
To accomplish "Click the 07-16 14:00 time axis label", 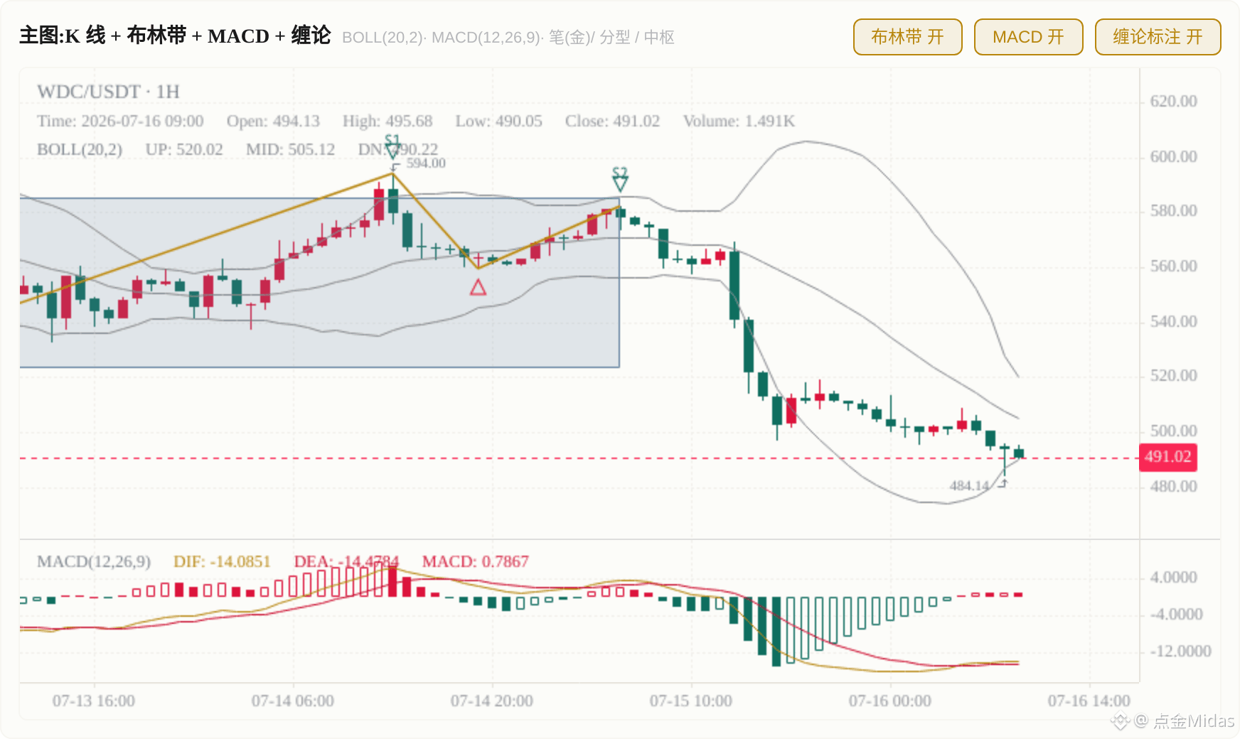I will click(1089, 701).
